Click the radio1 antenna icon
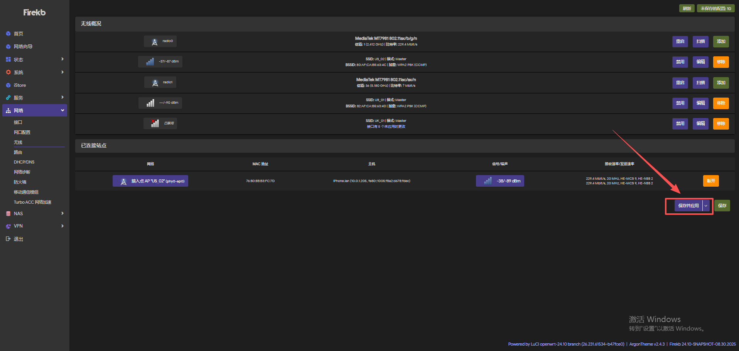 [x=155, y=83]
